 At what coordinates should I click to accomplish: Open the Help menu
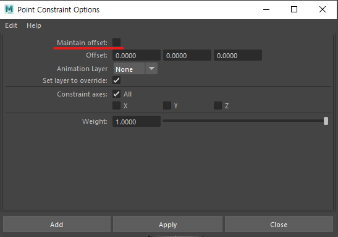tap(34, 25)
